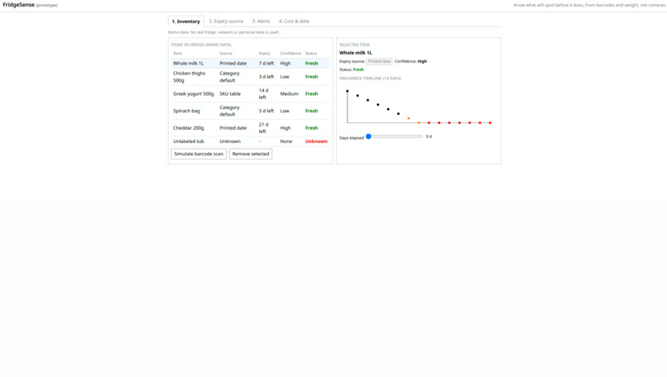Adjust the Days elapsed slider
The height and width of the screenshot is (377, 667).
394,136
